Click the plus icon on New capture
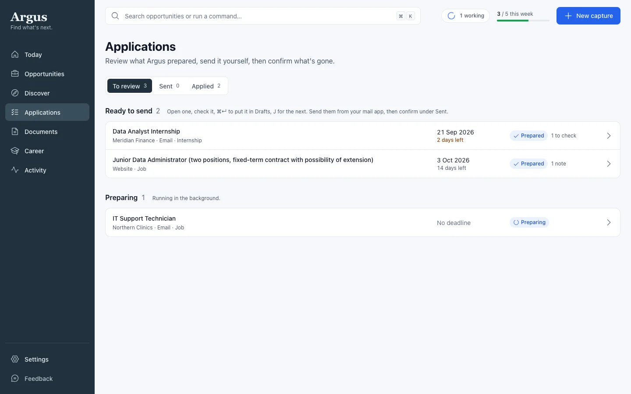 (x=568, y=16)
